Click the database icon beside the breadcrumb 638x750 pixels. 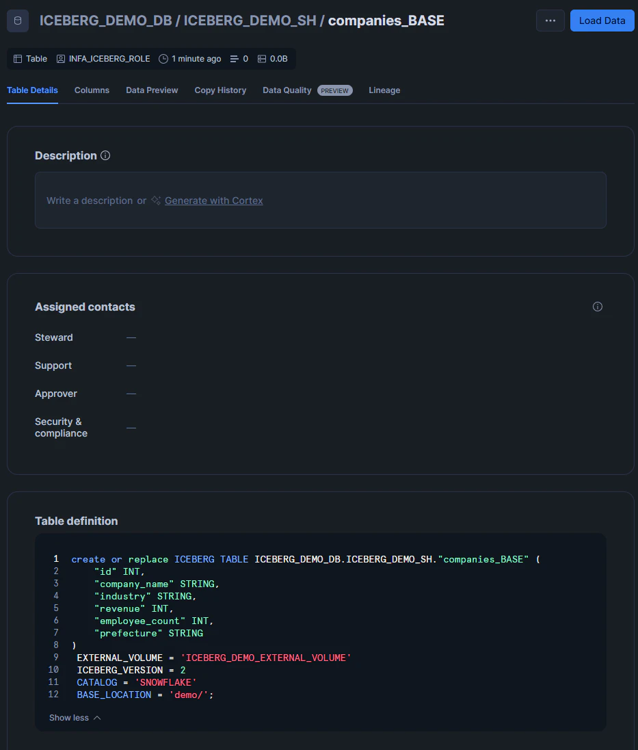pos(18,21)
